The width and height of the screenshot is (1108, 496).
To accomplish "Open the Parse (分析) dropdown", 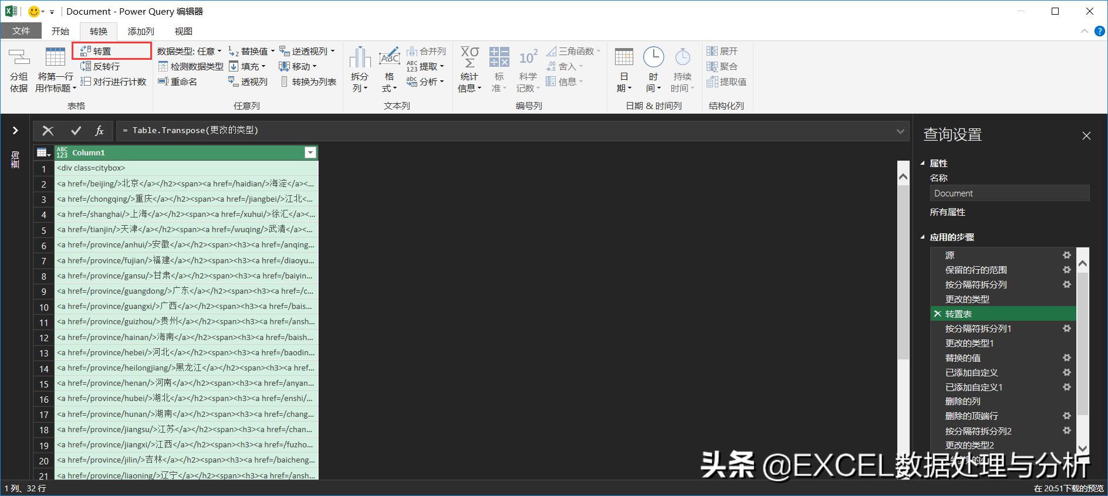I will pos(425,81).
